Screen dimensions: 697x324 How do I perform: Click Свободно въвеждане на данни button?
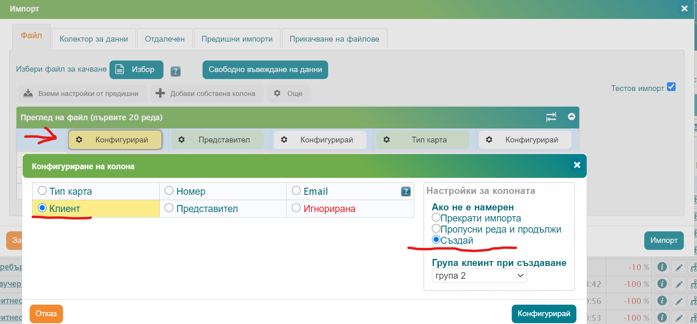click(x=265, y=70)
